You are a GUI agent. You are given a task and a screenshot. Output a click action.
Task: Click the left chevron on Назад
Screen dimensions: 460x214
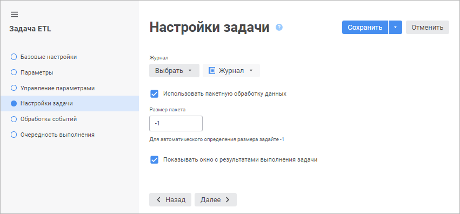click(x=158, y=199)
